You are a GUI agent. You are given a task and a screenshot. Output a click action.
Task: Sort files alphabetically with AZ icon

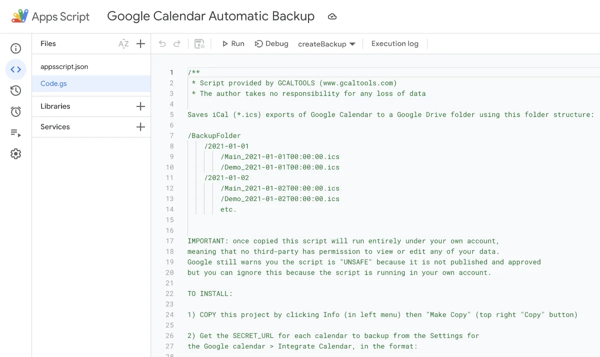tap(123, 44)
